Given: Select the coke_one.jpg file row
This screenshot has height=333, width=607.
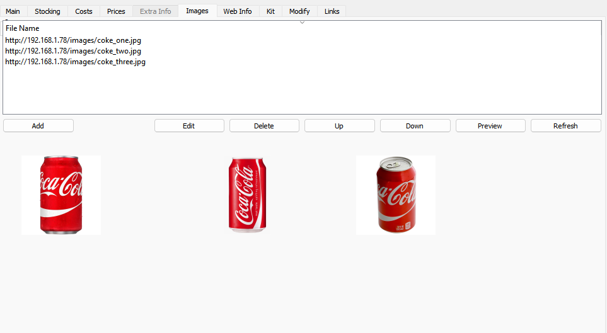Looking at the screenshot, I should coord(302,40).
